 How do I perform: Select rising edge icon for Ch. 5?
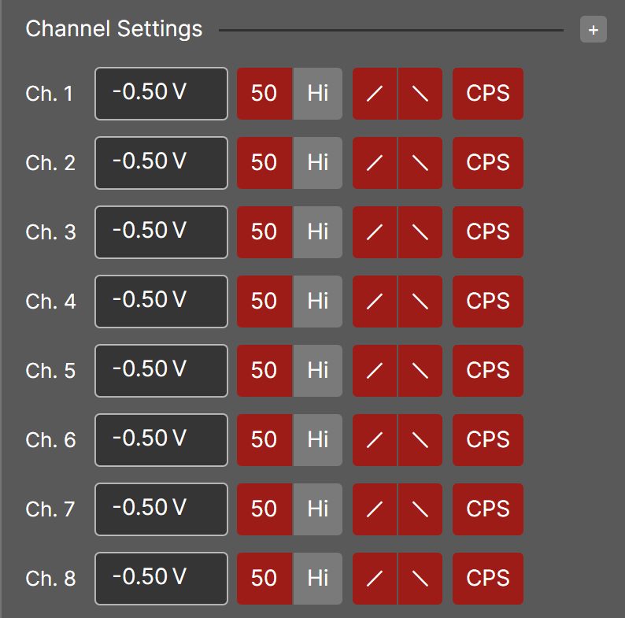(x=375, y=371)
